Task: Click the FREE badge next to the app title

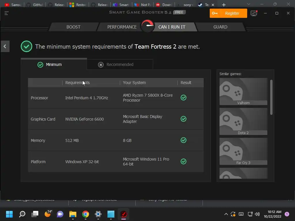Action: [179, 12]
